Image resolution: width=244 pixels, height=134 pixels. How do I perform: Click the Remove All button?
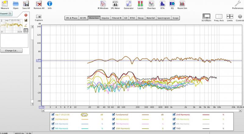[39, 5]
